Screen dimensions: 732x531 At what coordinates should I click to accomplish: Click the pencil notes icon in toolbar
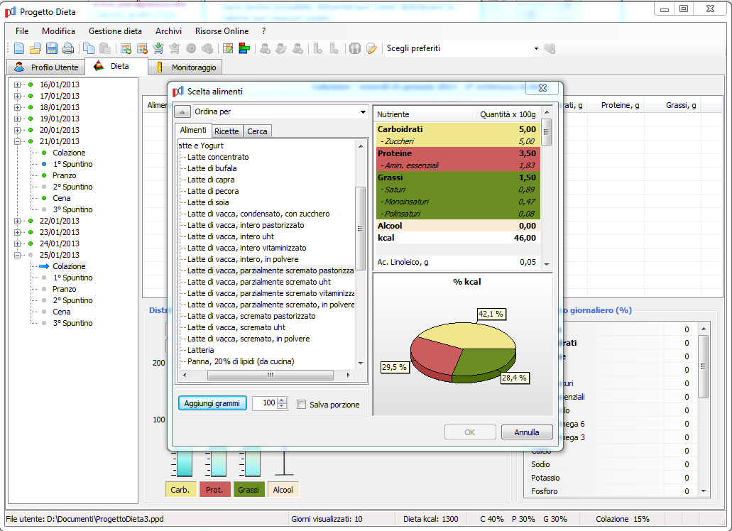(371, 49)
